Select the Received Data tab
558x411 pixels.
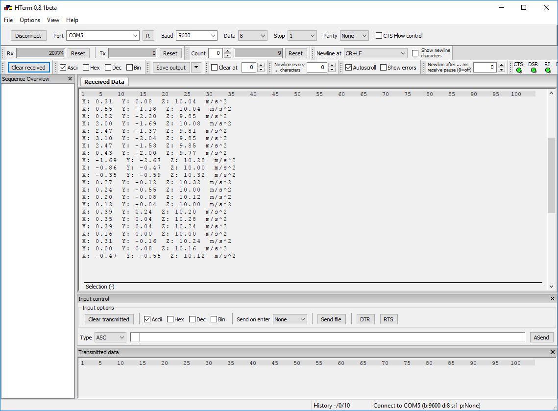[104, 82]
